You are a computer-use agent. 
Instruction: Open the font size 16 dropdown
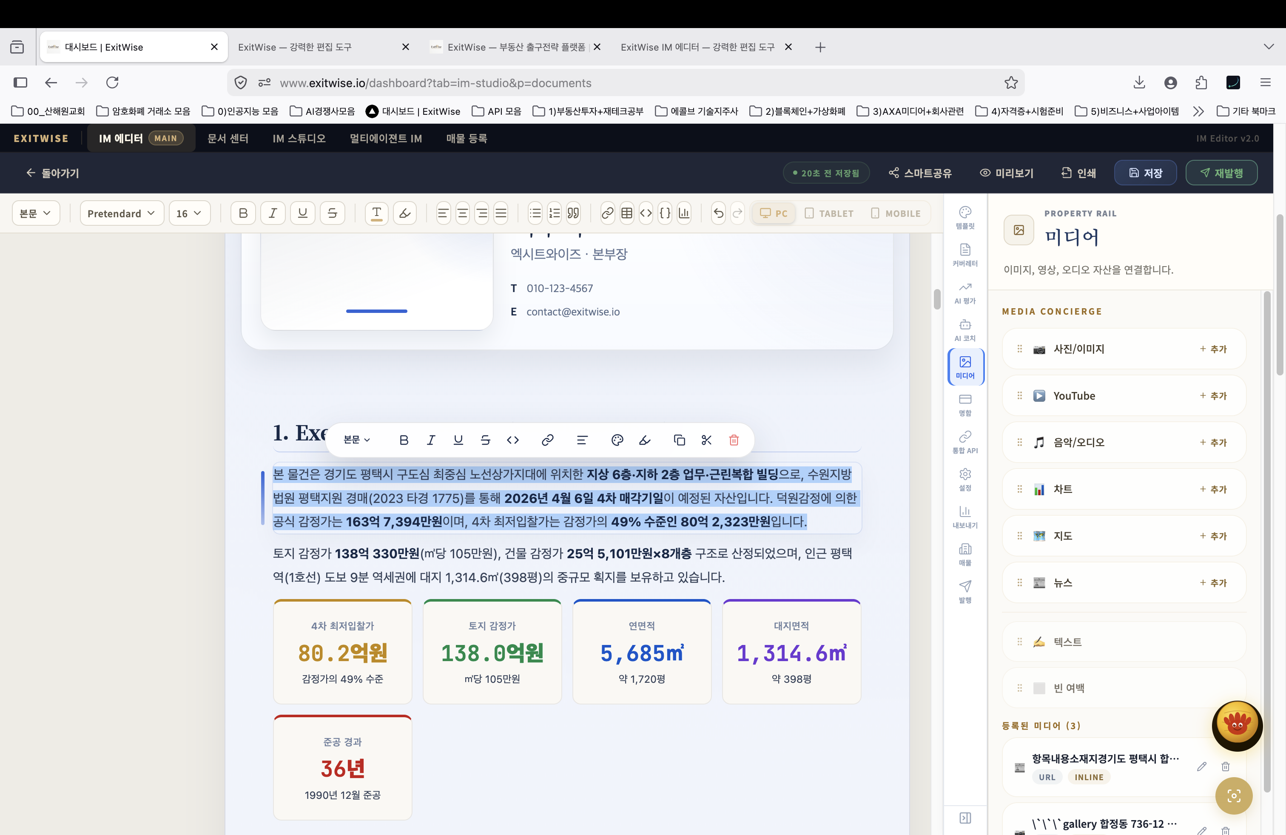(x=188, y=213)
